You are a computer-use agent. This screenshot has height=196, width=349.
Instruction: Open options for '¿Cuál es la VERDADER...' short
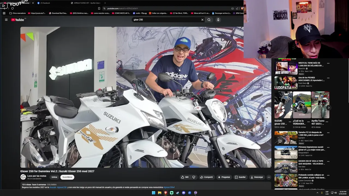point(309,122)
